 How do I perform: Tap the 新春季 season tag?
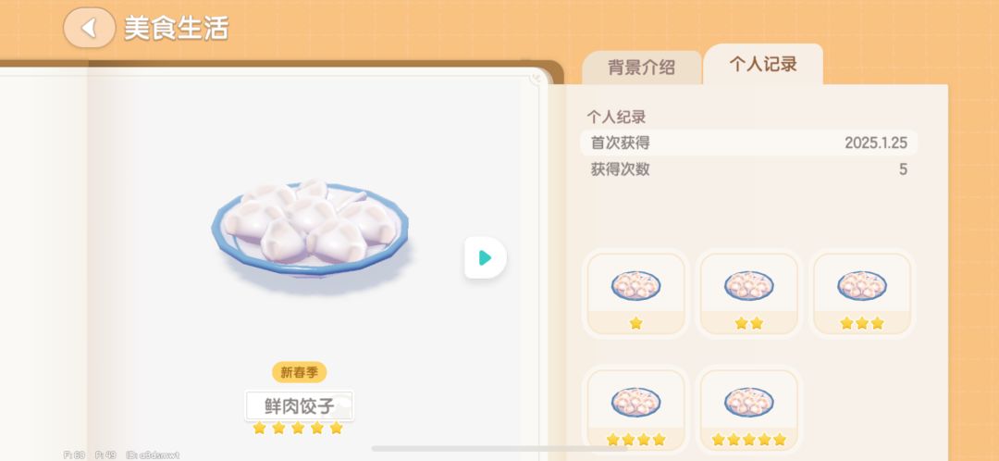pyautogui.click(x=300, y=372)
